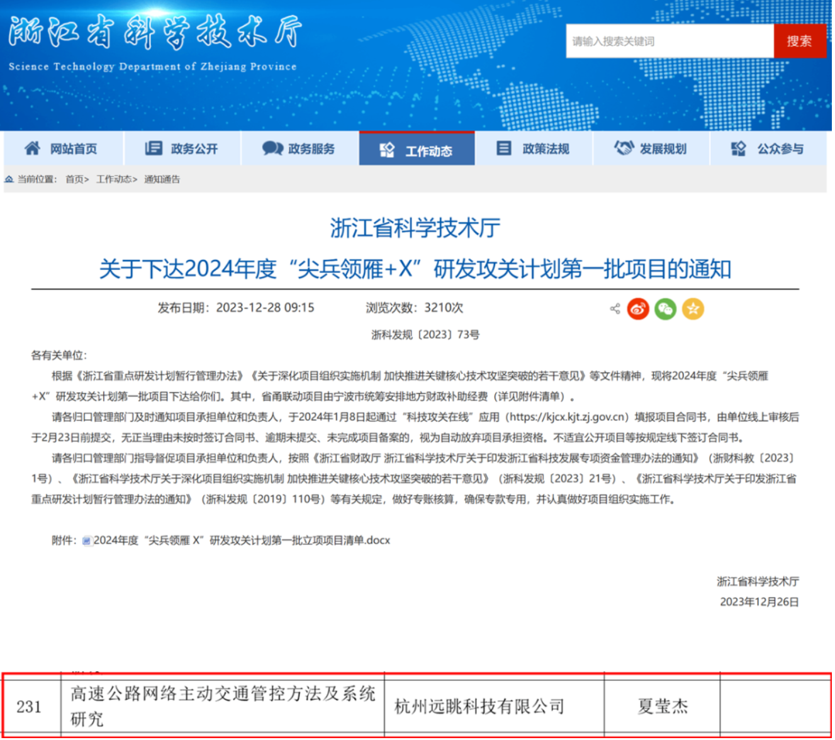
Task: Click the speech bubble icon beside 政务服务
Action: (x=272, y=149)
